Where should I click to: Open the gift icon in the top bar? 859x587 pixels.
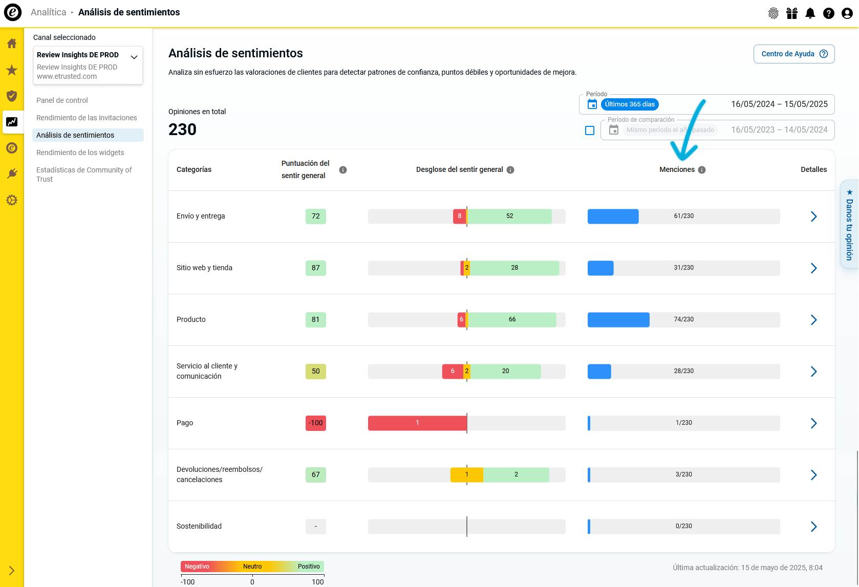(x=792, y=13)
